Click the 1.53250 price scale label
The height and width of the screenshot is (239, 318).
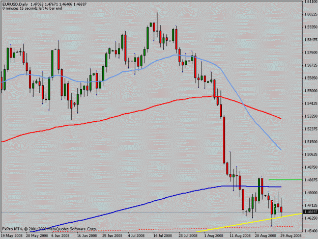pyautogui.click(x=311, y=116)
